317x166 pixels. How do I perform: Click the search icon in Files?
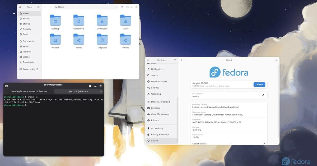tap(20, 7)
